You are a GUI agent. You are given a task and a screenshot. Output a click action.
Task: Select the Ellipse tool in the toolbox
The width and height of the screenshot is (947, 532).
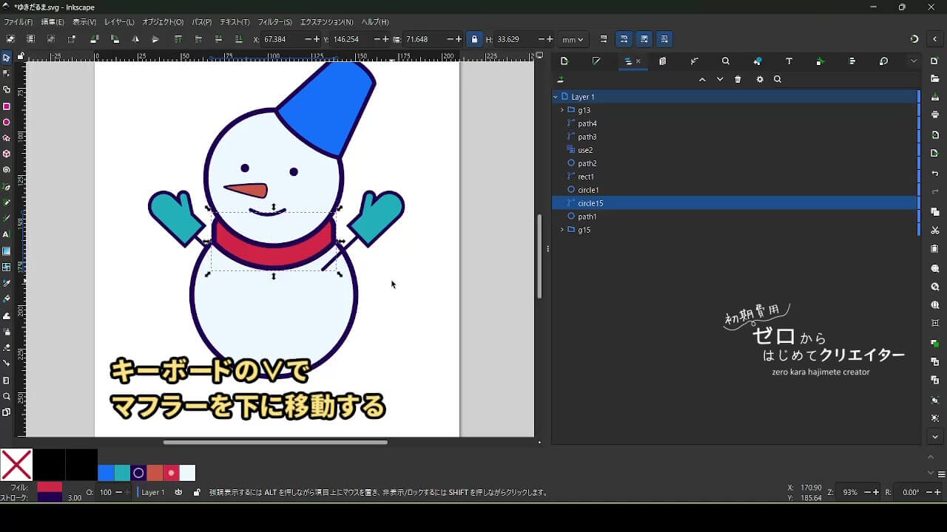(7, 123)
